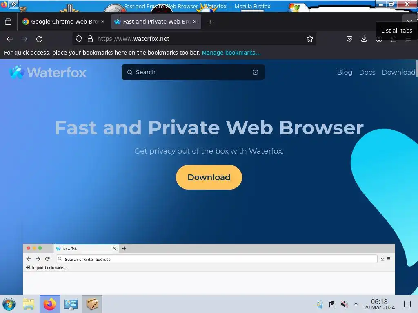Viewport: 418px width, 313px height.
Task: Expand the List all tabs dropdown
Action: coord(410,20)
